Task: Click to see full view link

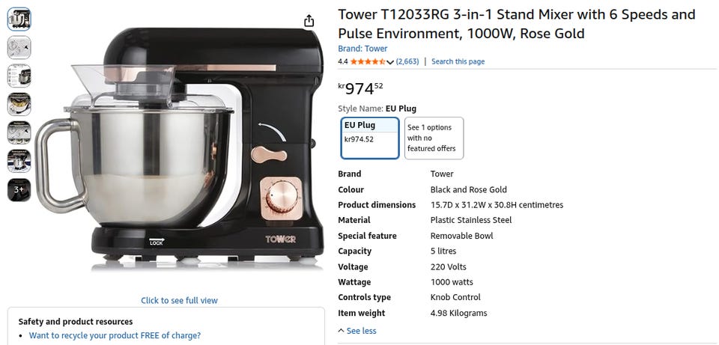Action: coord(179,300)
